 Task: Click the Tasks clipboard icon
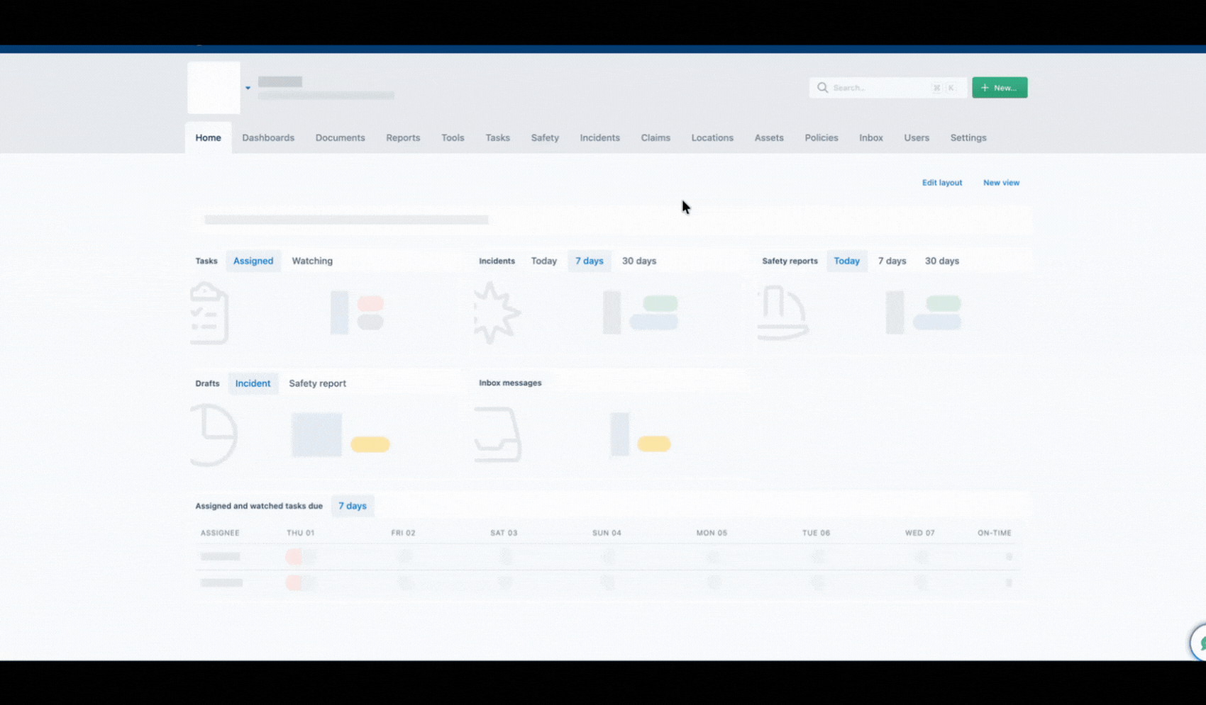(209, 312)
